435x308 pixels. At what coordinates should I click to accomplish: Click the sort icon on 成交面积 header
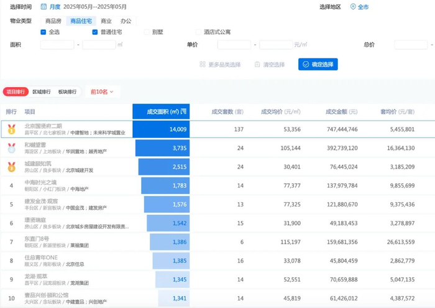click(x=184, y=111)
